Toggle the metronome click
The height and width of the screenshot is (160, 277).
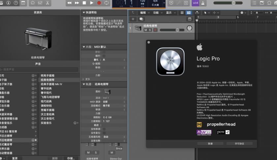203,3
